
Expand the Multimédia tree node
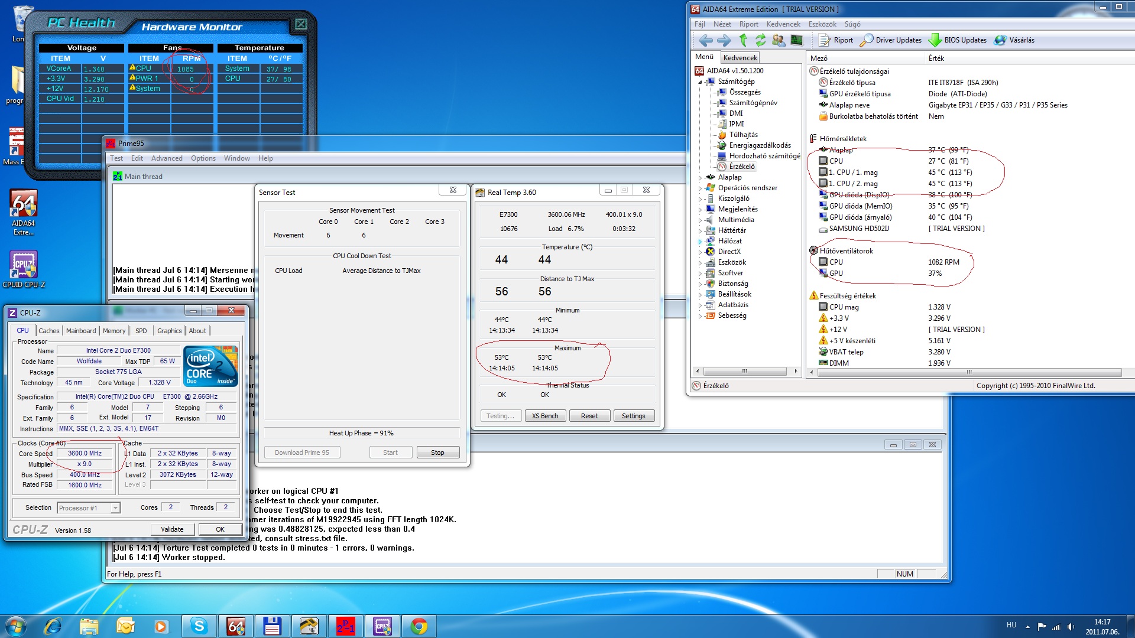pyautogui.click(x=701, y=220)
